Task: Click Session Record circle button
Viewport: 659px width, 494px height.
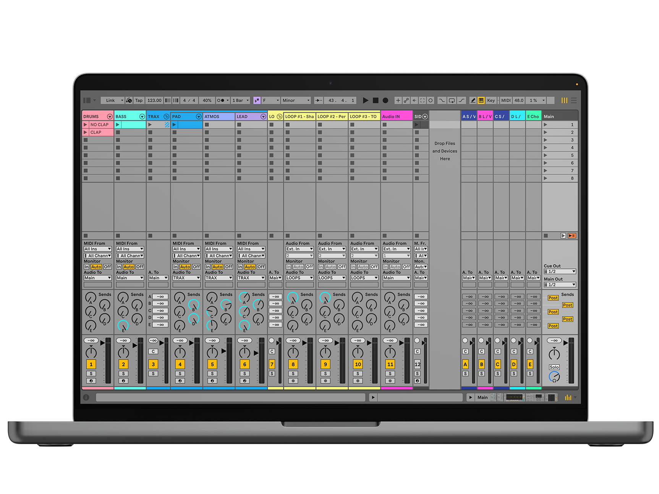Action: (x=431, y=100)
